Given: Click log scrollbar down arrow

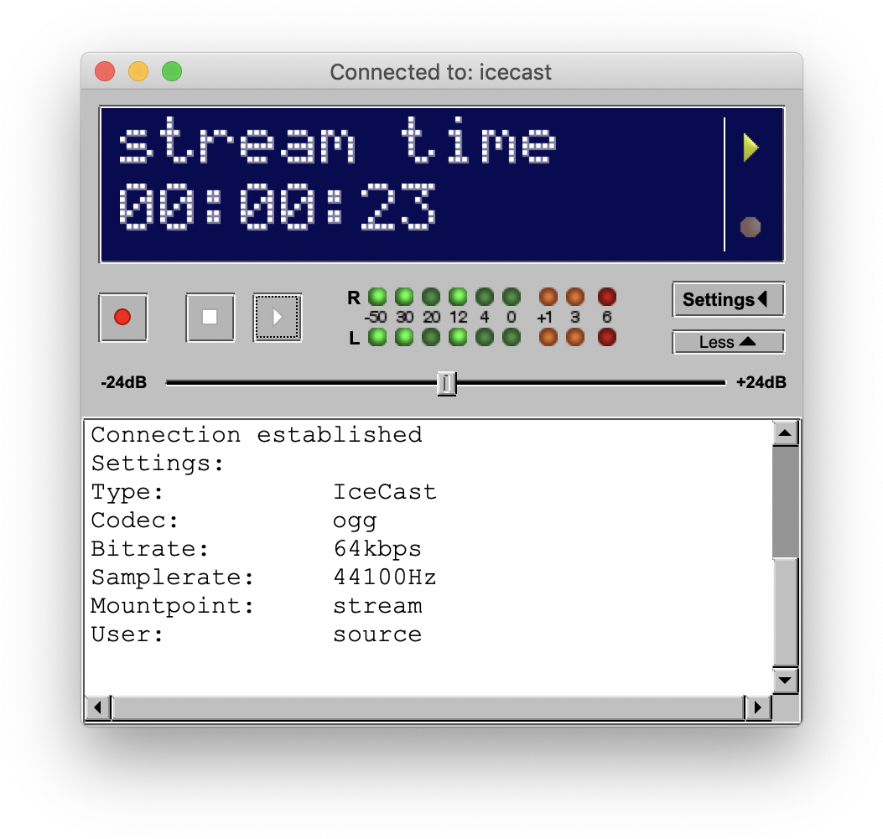Looking at the screenshot, I should pos(785,681).
